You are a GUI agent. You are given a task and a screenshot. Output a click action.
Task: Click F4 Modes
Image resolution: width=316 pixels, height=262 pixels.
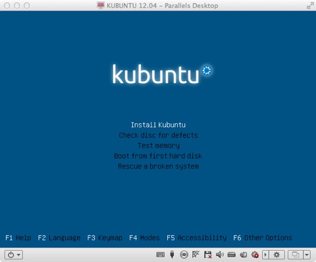(x=144, y=238)
